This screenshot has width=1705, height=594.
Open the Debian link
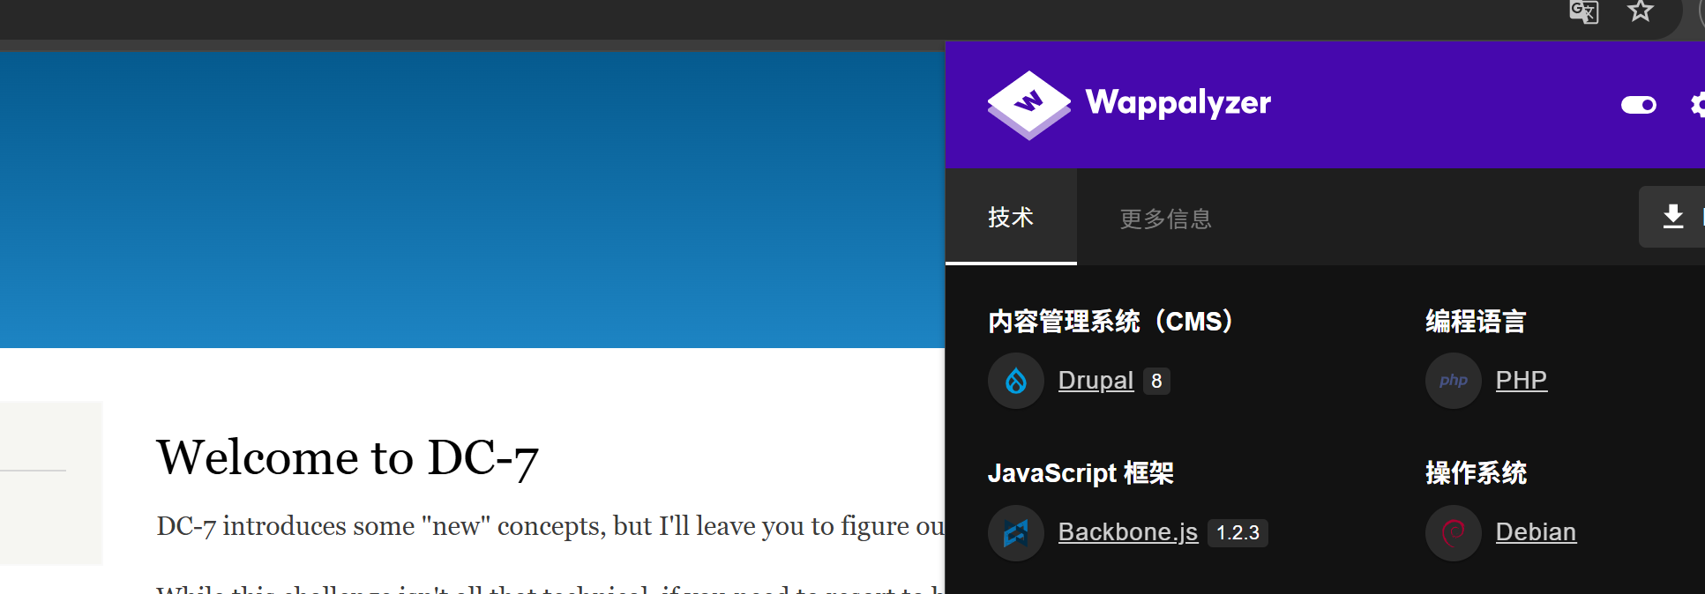coord(1536,532)
